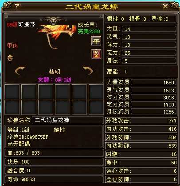Click the dragon pet portrait image
This screenshot has height=186, width=180.
pyautogui.click(x=55, y=34)
